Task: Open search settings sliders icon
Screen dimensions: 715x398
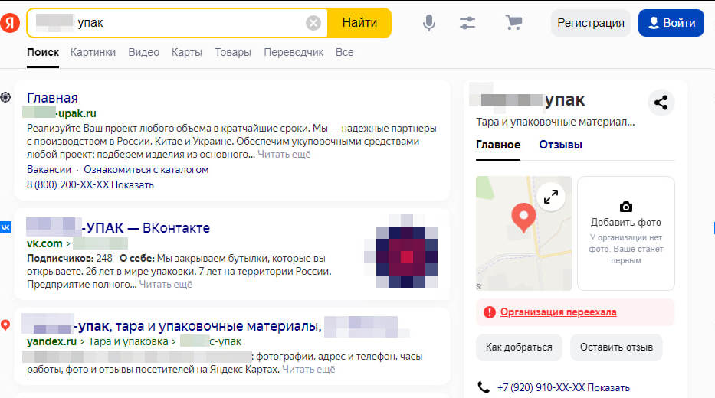Action: pos(467,23)
